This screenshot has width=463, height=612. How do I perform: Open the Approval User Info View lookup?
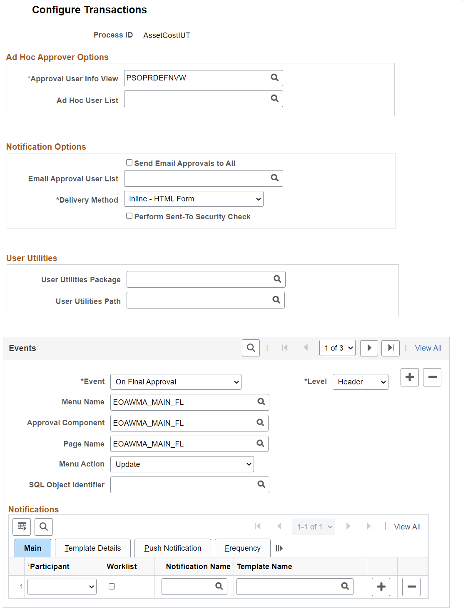click(x=274, y=78)
